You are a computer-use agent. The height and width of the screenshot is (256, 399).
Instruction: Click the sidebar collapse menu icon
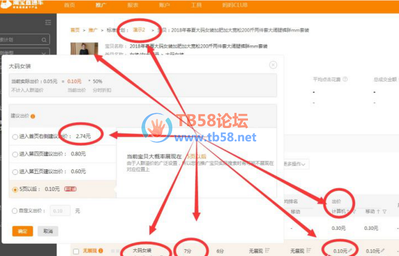click(48, 22)
